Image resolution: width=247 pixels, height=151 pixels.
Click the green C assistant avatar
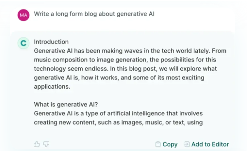(x=23, y=43)
